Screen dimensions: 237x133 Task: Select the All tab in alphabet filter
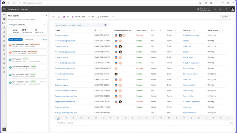58,118
